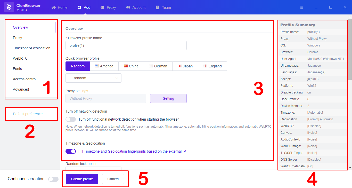
Task: Toggle Turn off network detection switch
Action: [71, 119]
